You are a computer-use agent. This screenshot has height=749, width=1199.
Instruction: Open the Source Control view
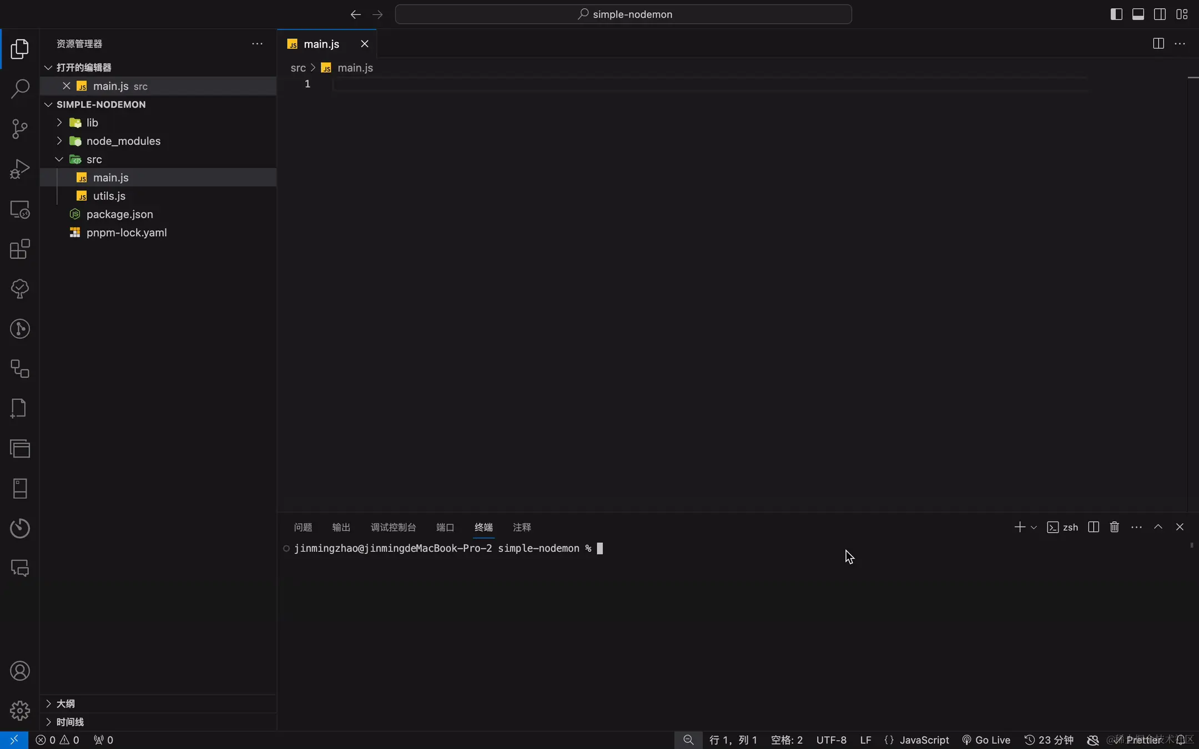(x=20, y=129)
